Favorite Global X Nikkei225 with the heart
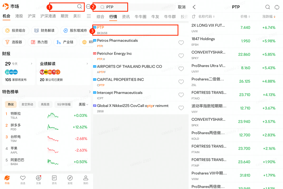The image size is (283, 189). (181, 108)
